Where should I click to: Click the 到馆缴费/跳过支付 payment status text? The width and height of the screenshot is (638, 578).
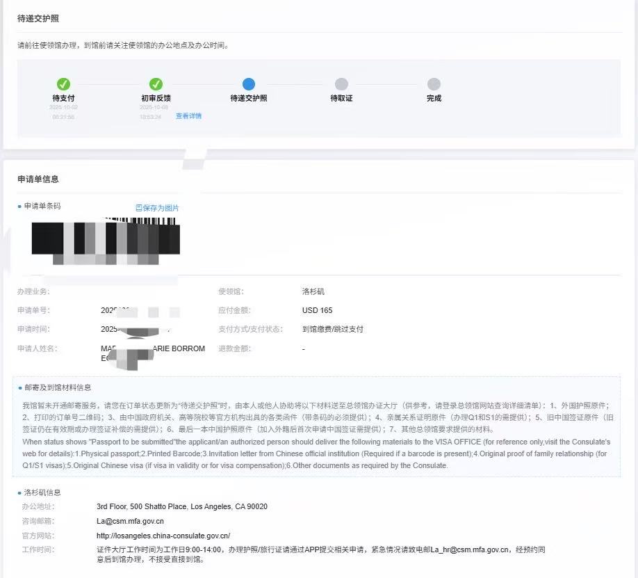332,329
